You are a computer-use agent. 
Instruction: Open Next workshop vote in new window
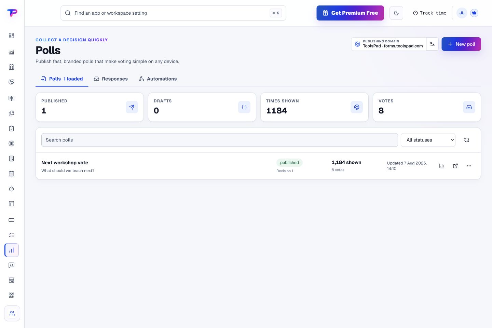tap(455, 166)
